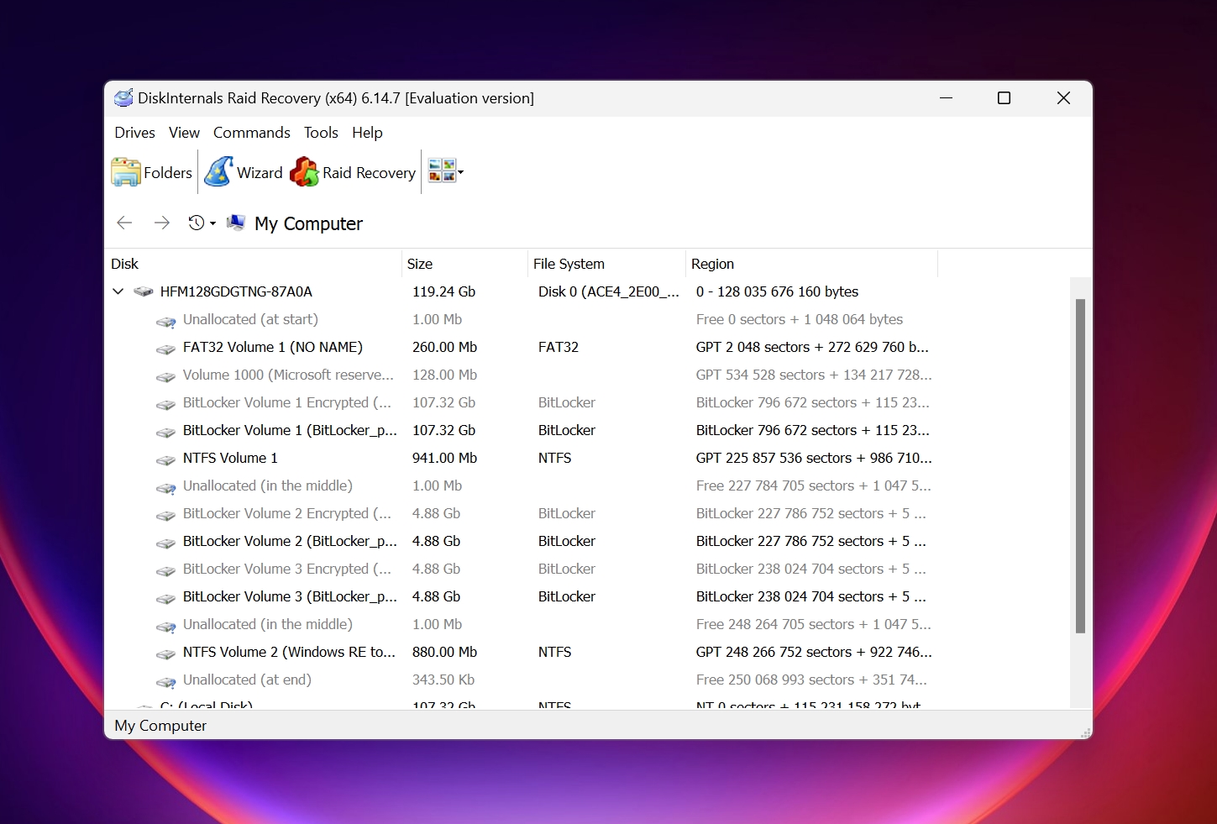Open the Help menu
The image size is (1217, 824).
click(x=367, y=132)
